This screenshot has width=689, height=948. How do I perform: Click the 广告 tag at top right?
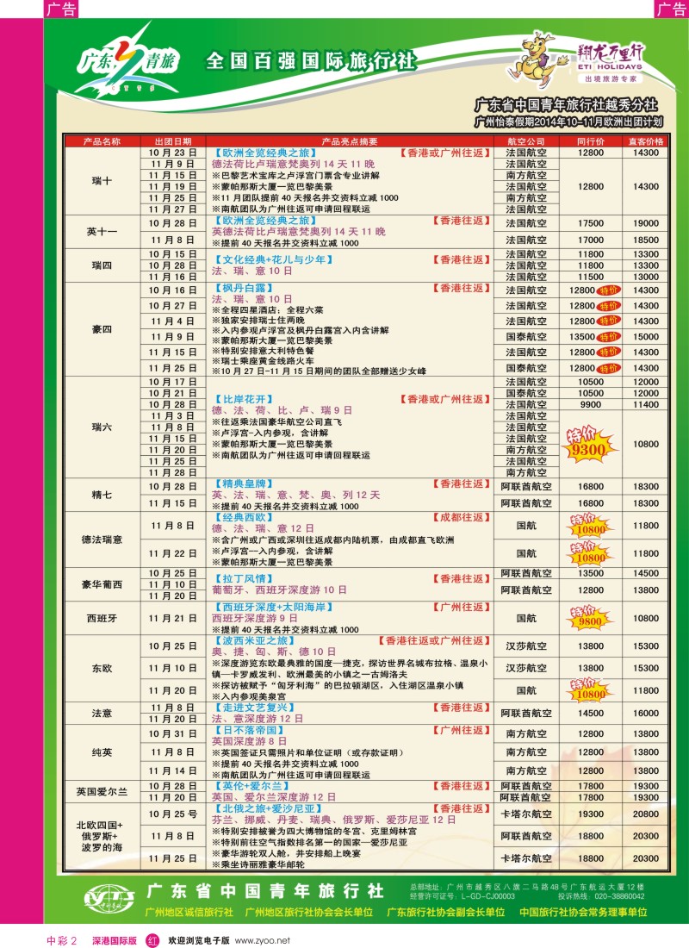pyautogui.click(x=672, y=9)
